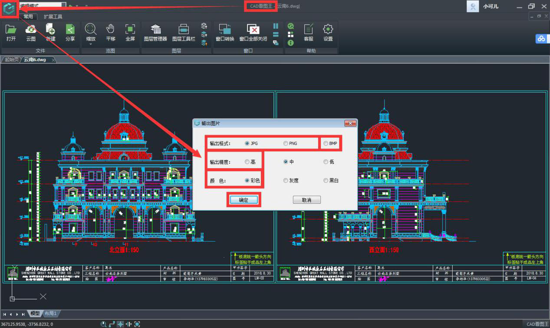Click the 分享 share icon
The width and height of the screenshot is (550, 328).
click(x=70, y=30)
